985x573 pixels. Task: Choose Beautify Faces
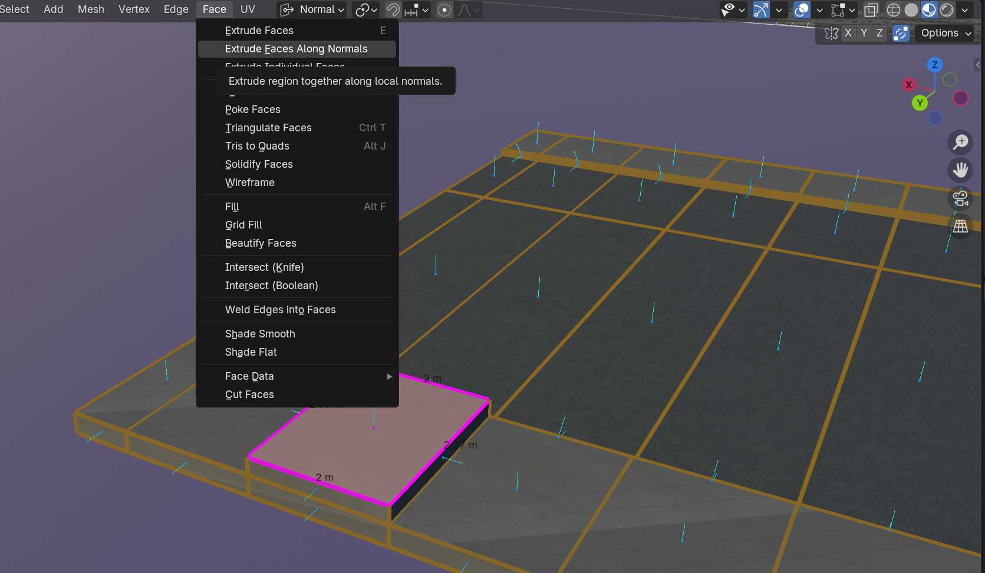(x=297, y=243)
